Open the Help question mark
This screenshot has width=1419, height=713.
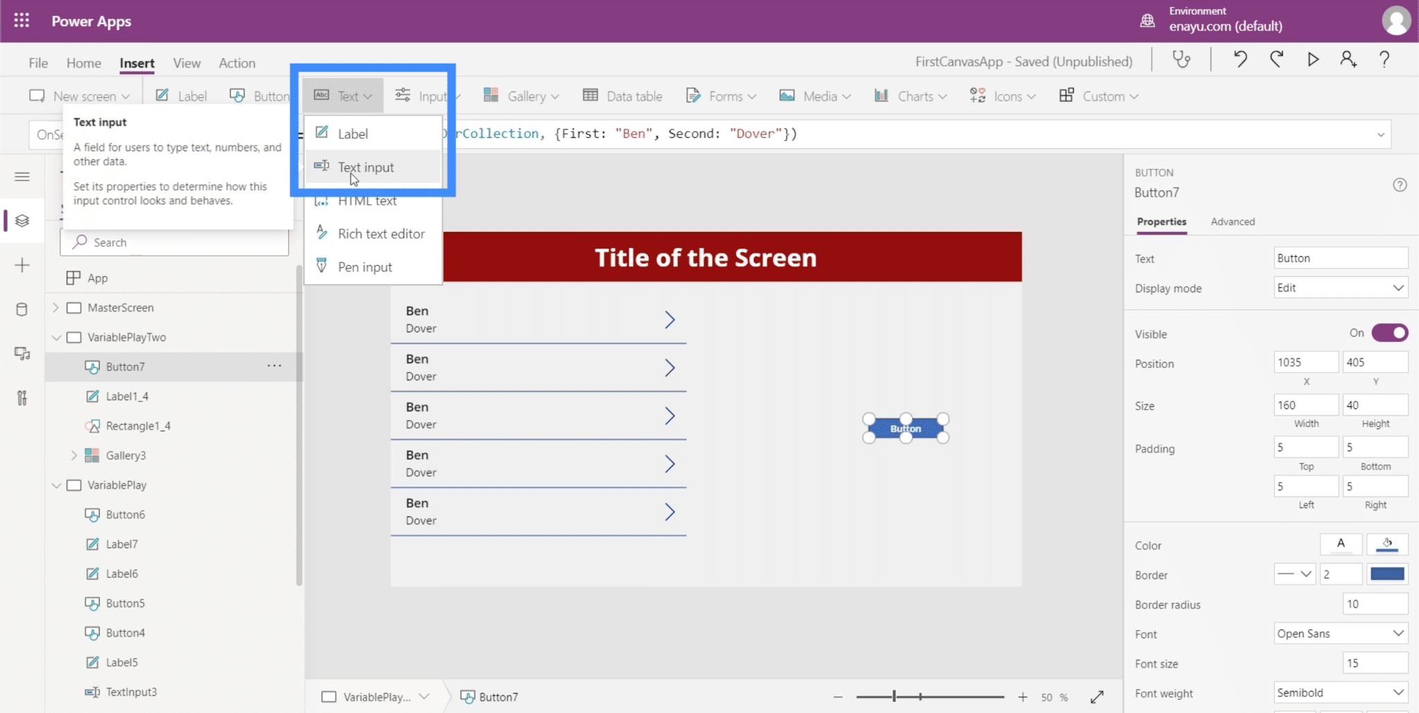[1384, 60]
